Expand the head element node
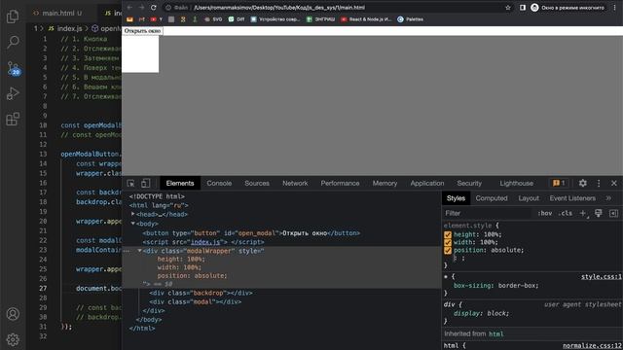The image size is (623, 350). point(132,214)
